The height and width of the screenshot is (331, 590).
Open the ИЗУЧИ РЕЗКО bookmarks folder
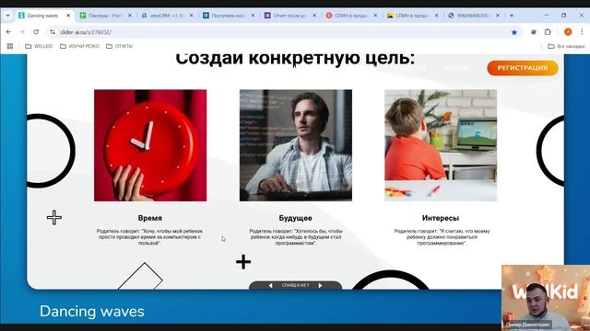pyautogui.click(x=79, y=46)
